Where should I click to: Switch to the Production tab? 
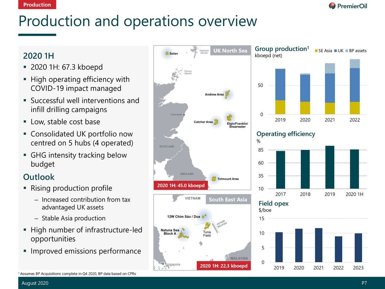pos(37,5)
